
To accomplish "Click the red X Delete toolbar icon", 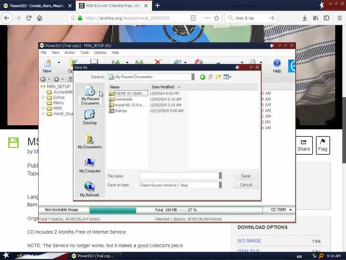I will (x=158, y=62).
